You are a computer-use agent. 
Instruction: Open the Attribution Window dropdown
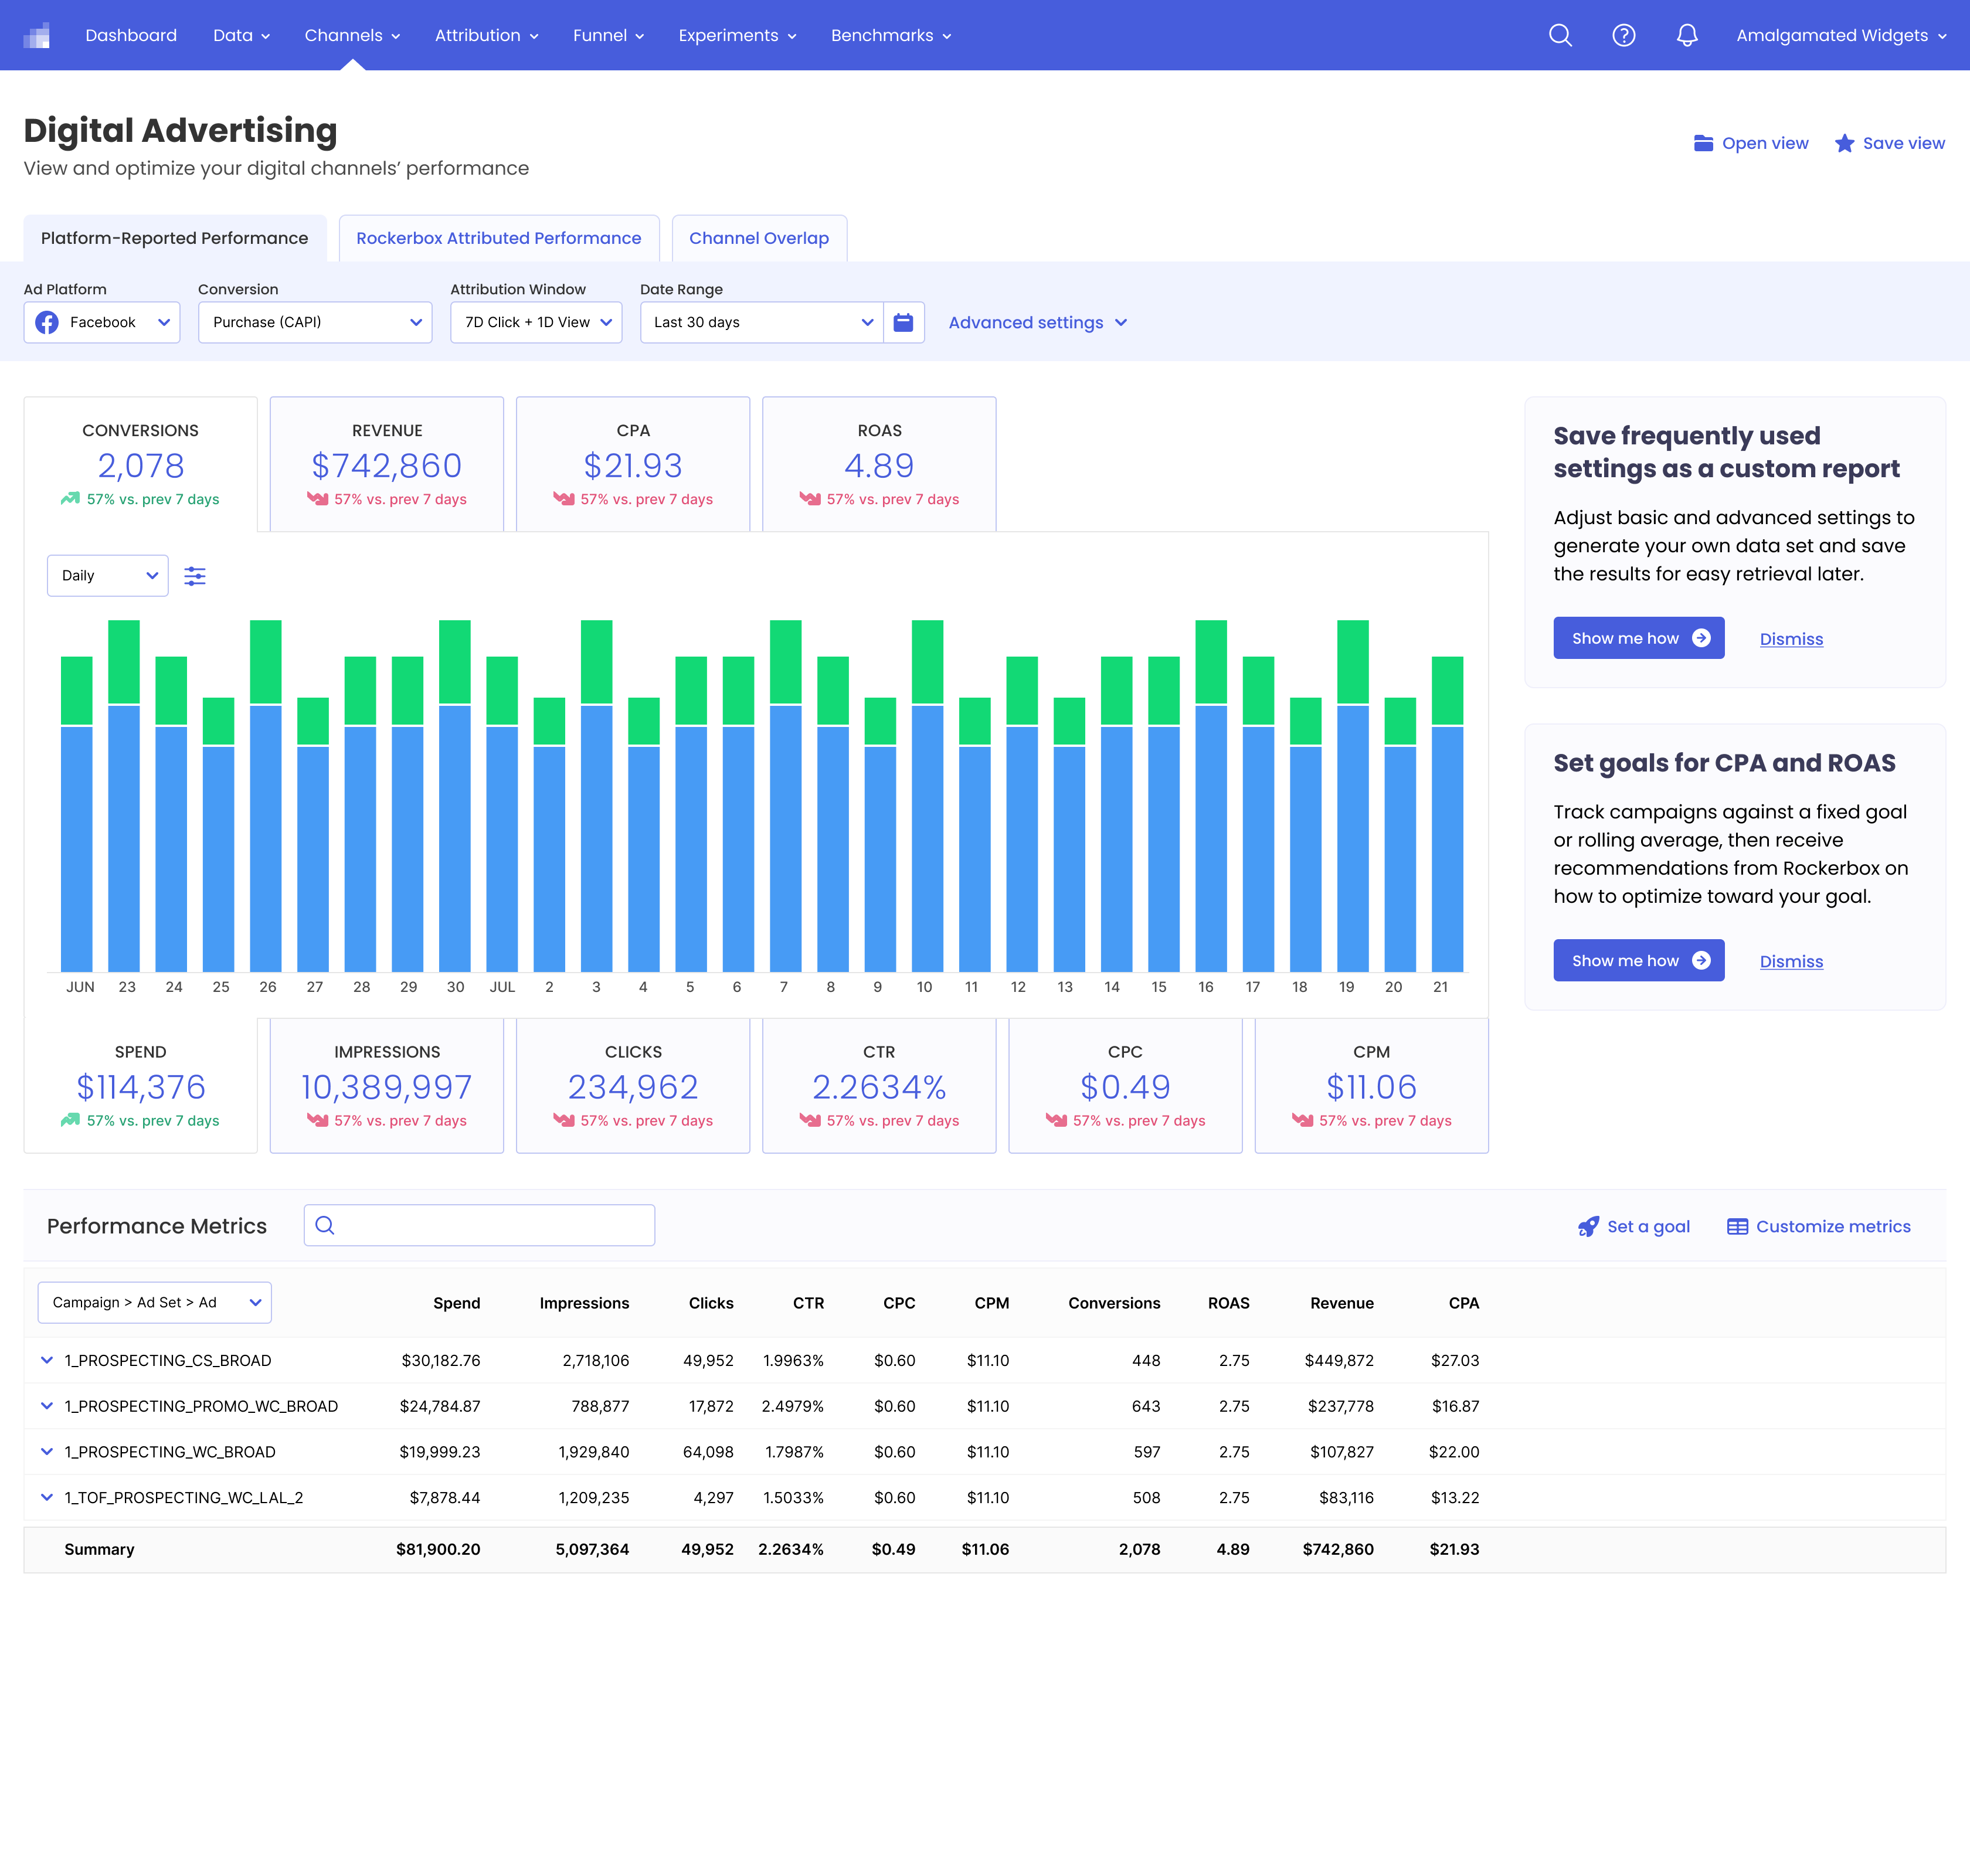click(x=536, y=322)
